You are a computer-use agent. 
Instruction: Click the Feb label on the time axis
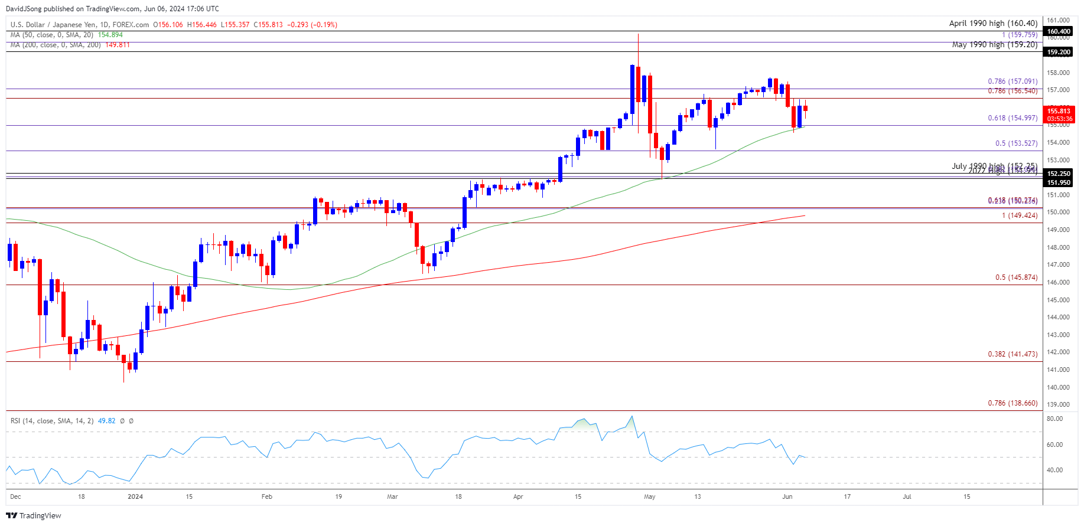click(x=267, y=496)
